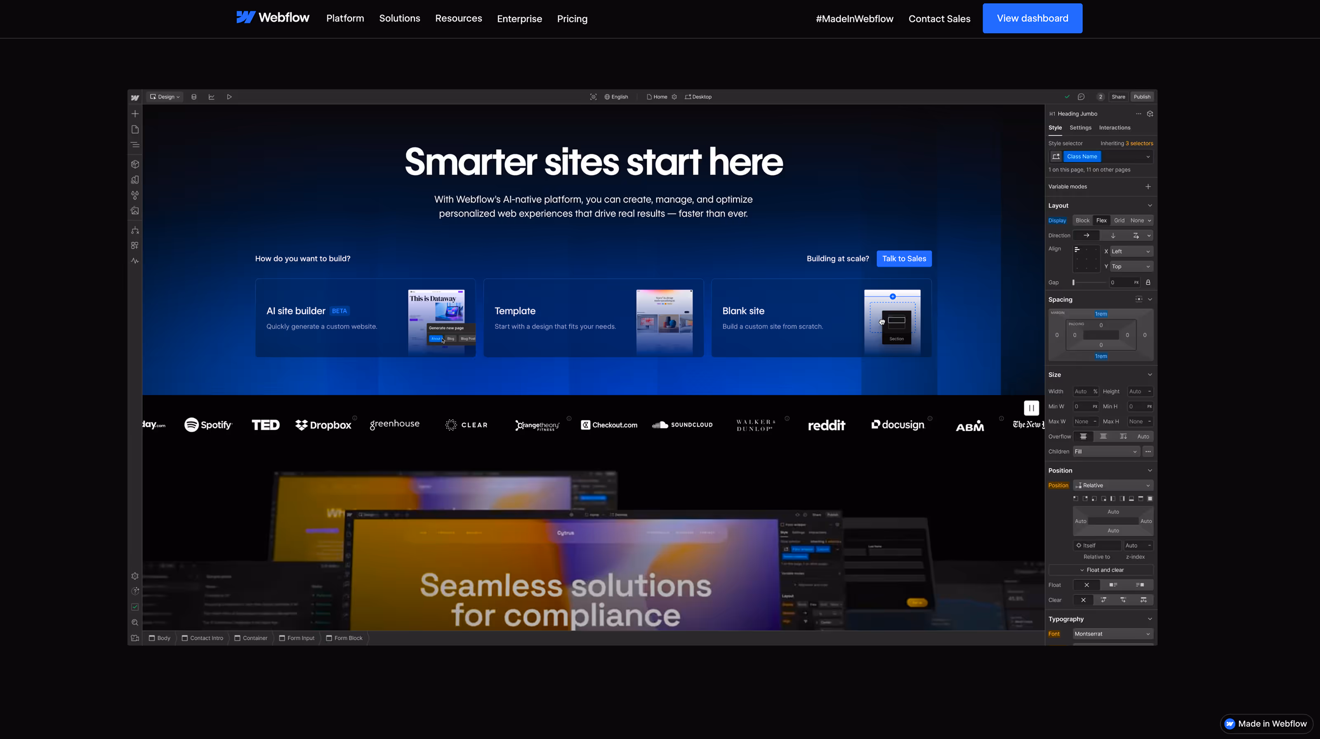Click the Talk to Sales button
Screen dimensions: 1320x739
(x=904, y=259)
